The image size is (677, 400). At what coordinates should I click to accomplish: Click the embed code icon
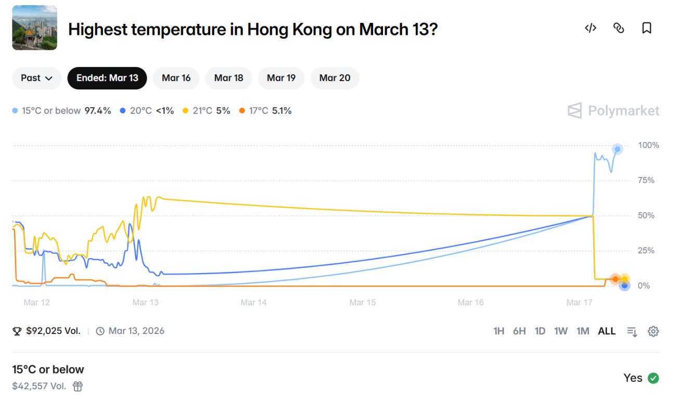point(591,28)
